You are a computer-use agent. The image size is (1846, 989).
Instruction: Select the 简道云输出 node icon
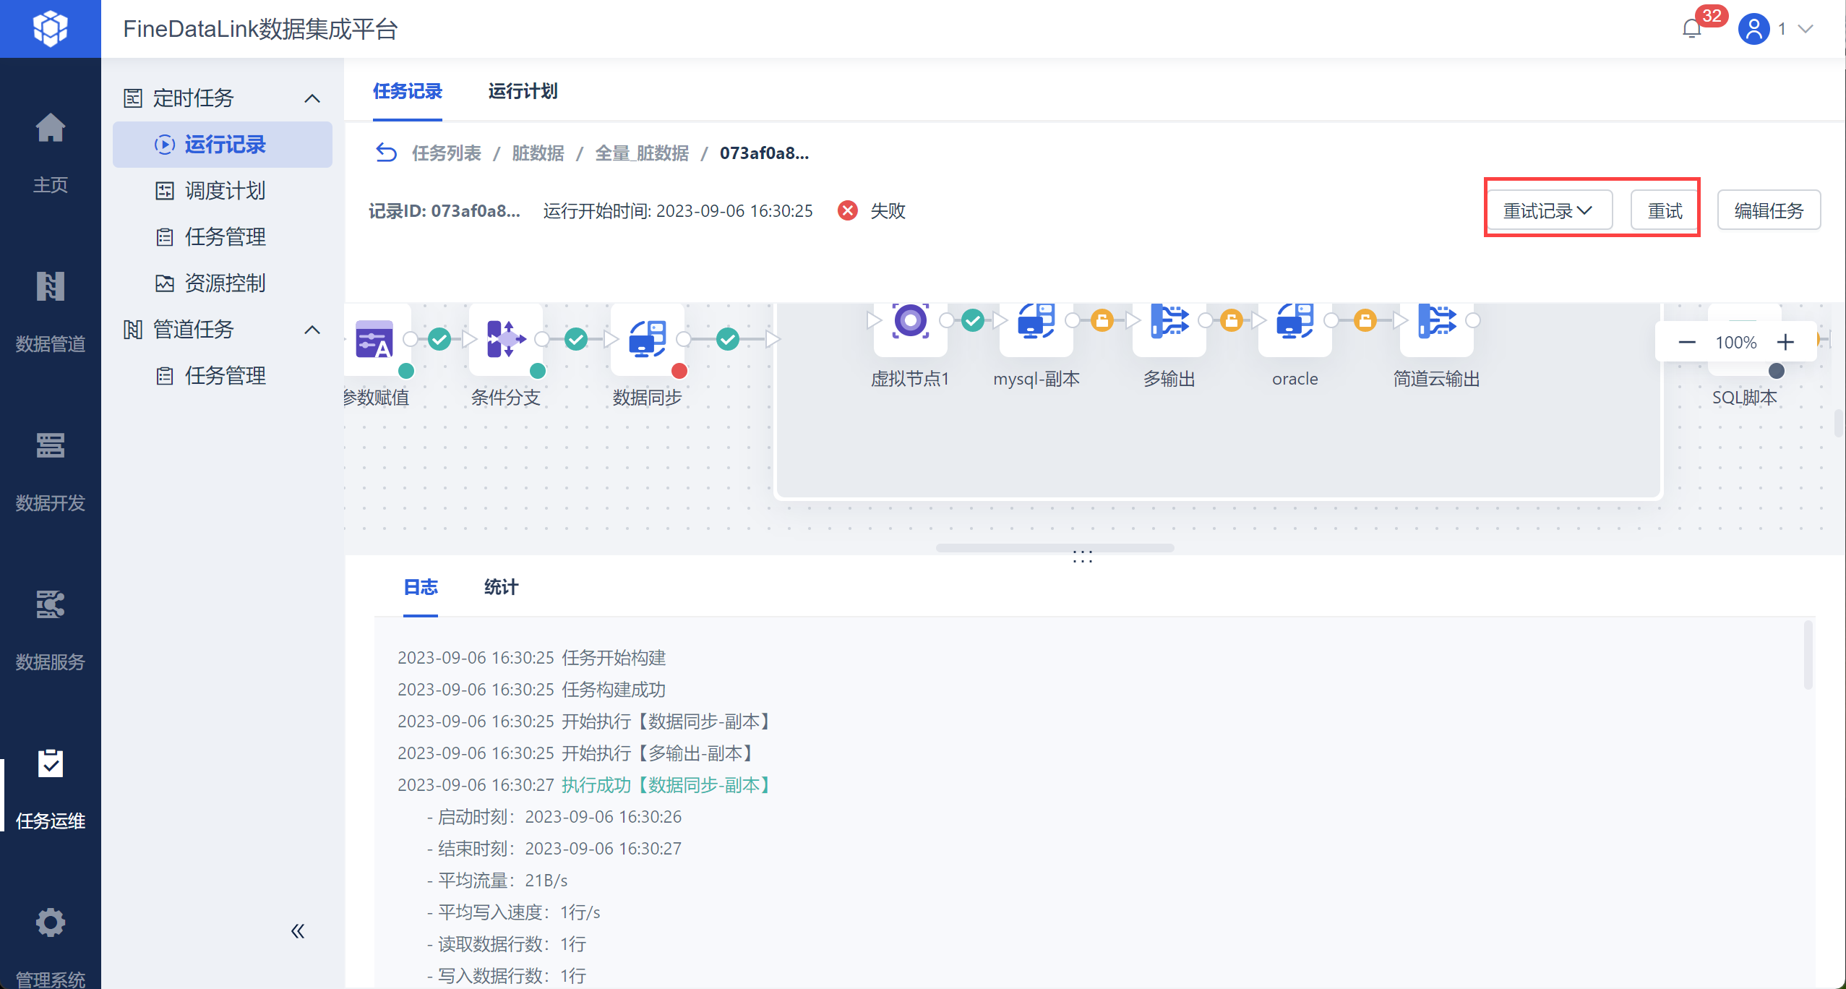(1436, 321)
